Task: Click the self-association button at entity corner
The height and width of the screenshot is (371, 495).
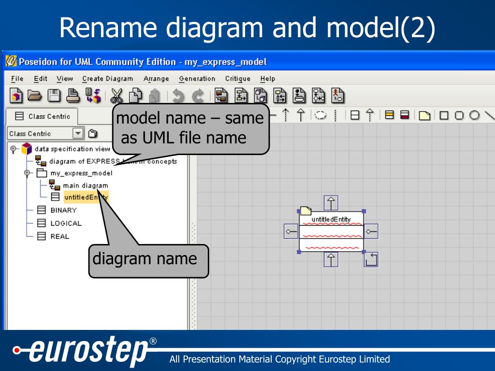Action: pos(371,259)
